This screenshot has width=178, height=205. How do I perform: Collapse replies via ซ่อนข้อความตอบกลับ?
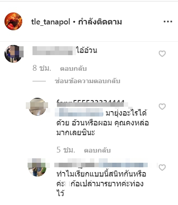click(x=88, y=81)
